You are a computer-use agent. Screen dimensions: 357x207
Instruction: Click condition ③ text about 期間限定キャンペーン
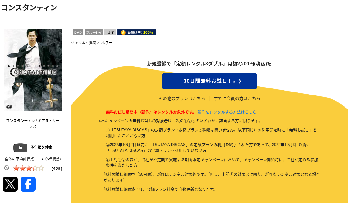click(212, 162)
